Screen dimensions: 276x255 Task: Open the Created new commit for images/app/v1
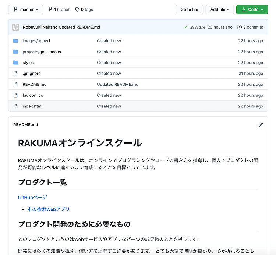[109, 41]
